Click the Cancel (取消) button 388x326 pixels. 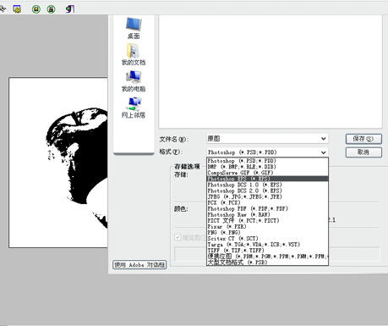coord(363,152)
